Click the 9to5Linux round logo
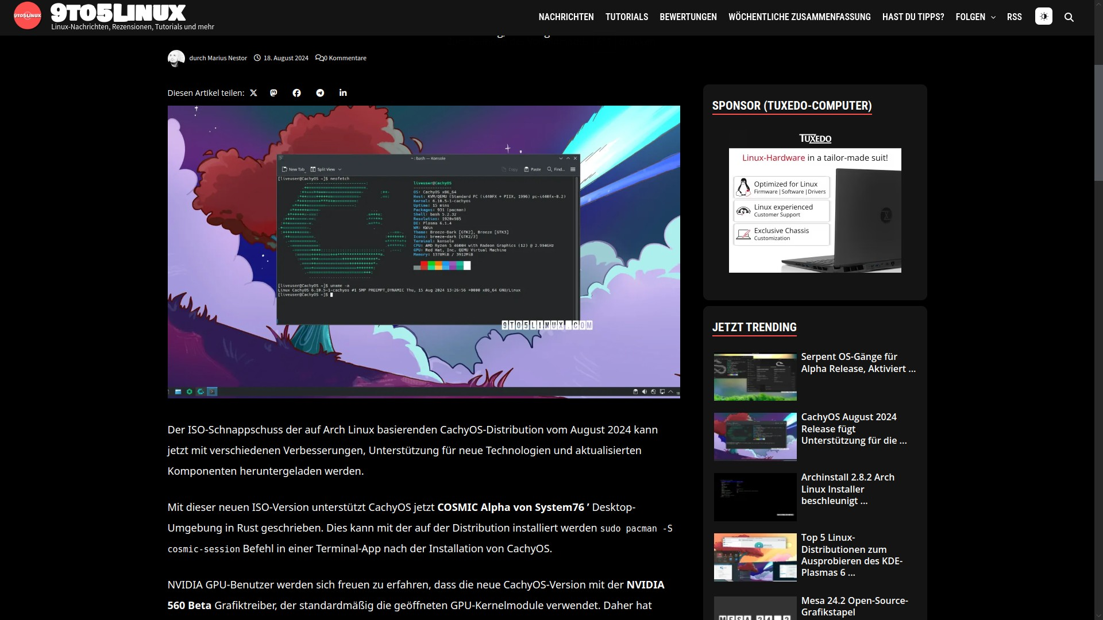The height and width of the screenshot is (620, 1103). 27,16
